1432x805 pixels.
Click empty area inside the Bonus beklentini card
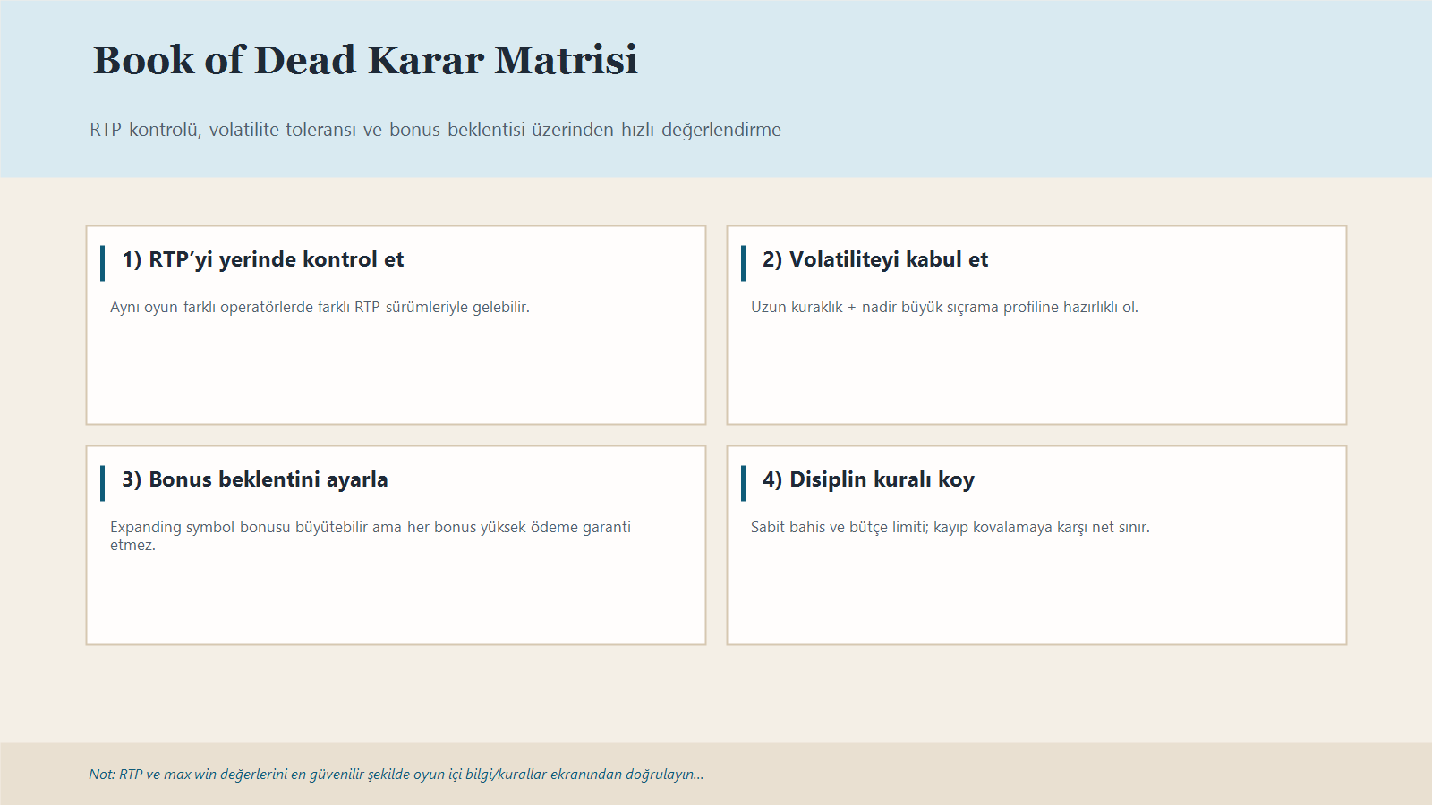pos(396,599)
